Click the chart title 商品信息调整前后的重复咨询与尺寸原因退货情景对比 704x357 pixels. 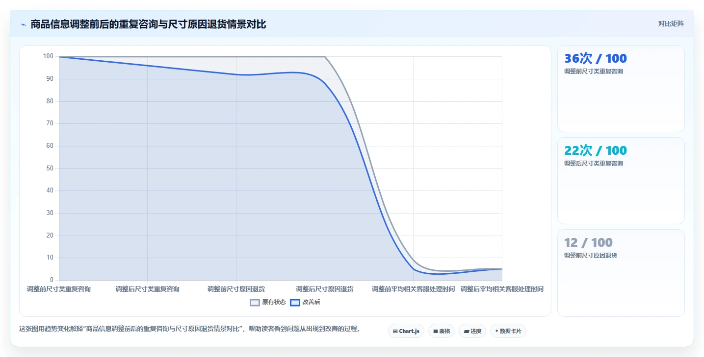(148, 24)
